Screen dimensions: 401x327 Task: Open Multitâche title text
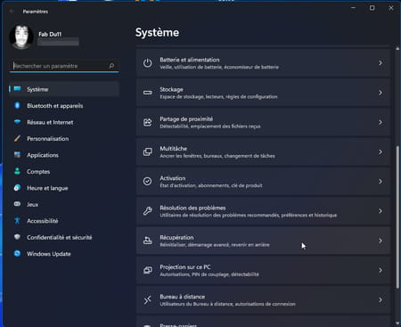[174, 149]
